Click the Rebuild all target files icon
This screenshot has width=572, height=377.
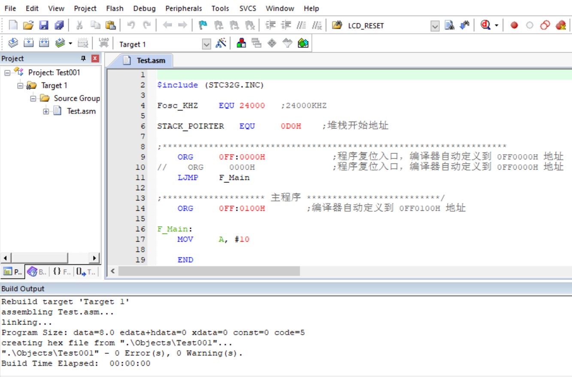(44, 43)
